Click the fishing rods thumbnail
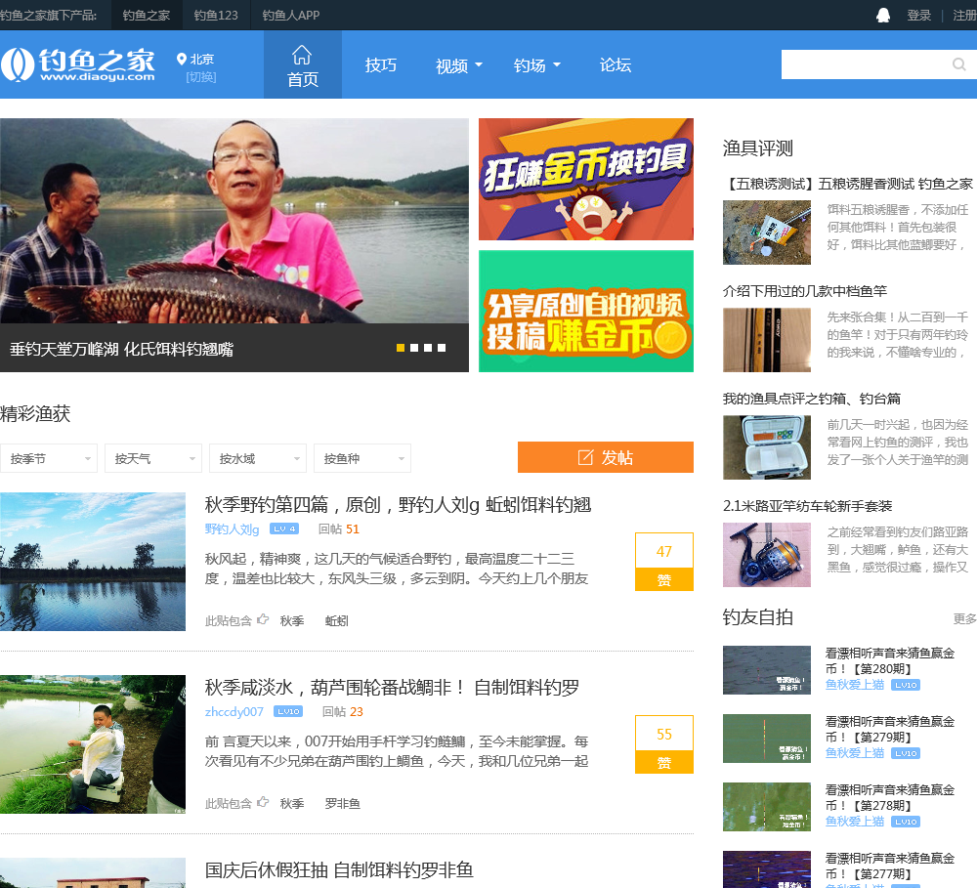The image size is (977, 888). [x=767, y=340]
